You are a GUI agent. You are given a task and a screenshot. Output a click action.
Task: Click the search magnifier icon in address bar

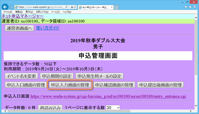pos(66,7)
